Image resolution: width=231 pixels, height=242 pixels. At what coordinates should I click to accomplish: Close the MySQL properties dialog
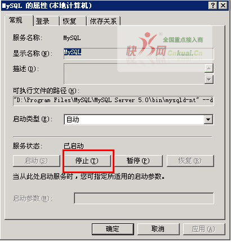(223, 5)
